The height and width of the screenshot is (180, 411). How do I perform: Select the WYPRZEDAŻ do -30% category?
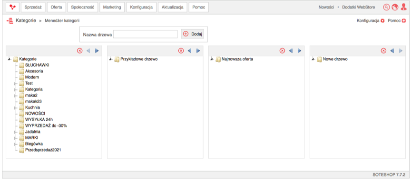[x=46, y=126]
